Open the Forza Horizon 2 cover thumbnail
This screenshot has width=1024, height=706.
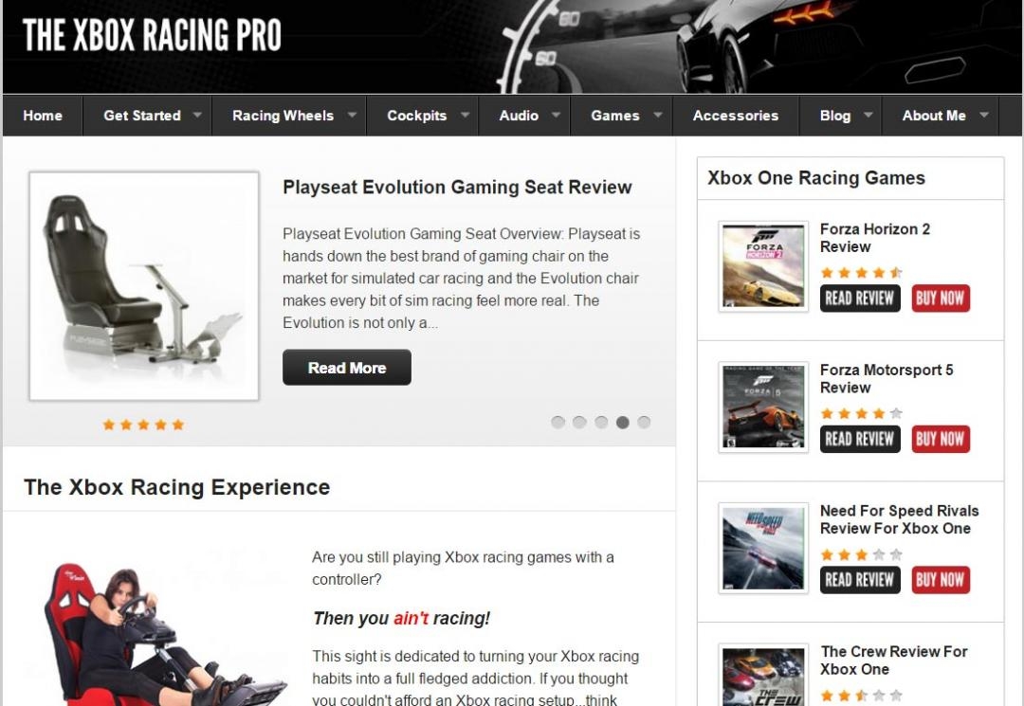click(763, 266)
